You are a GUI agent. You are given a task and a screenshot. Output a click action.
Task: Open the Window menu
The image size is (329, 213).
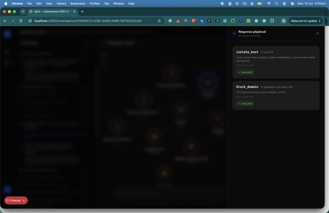118,4
